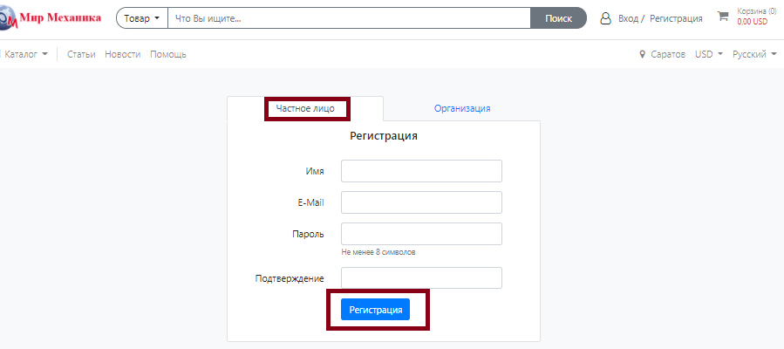Focus the Пароль password field
The image size is (784, 349).
(421, 234)
